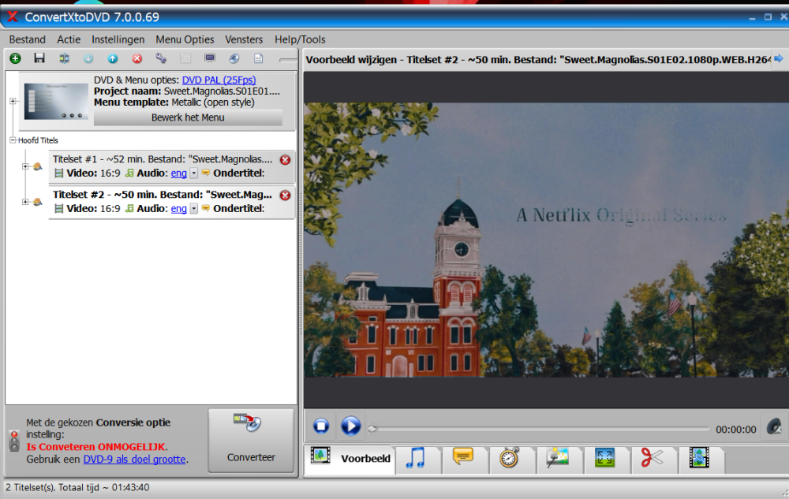Save the project with the floppy disk icon
Image resolution: width=789 pixels, height=499 pixels.
click(39, 58)
